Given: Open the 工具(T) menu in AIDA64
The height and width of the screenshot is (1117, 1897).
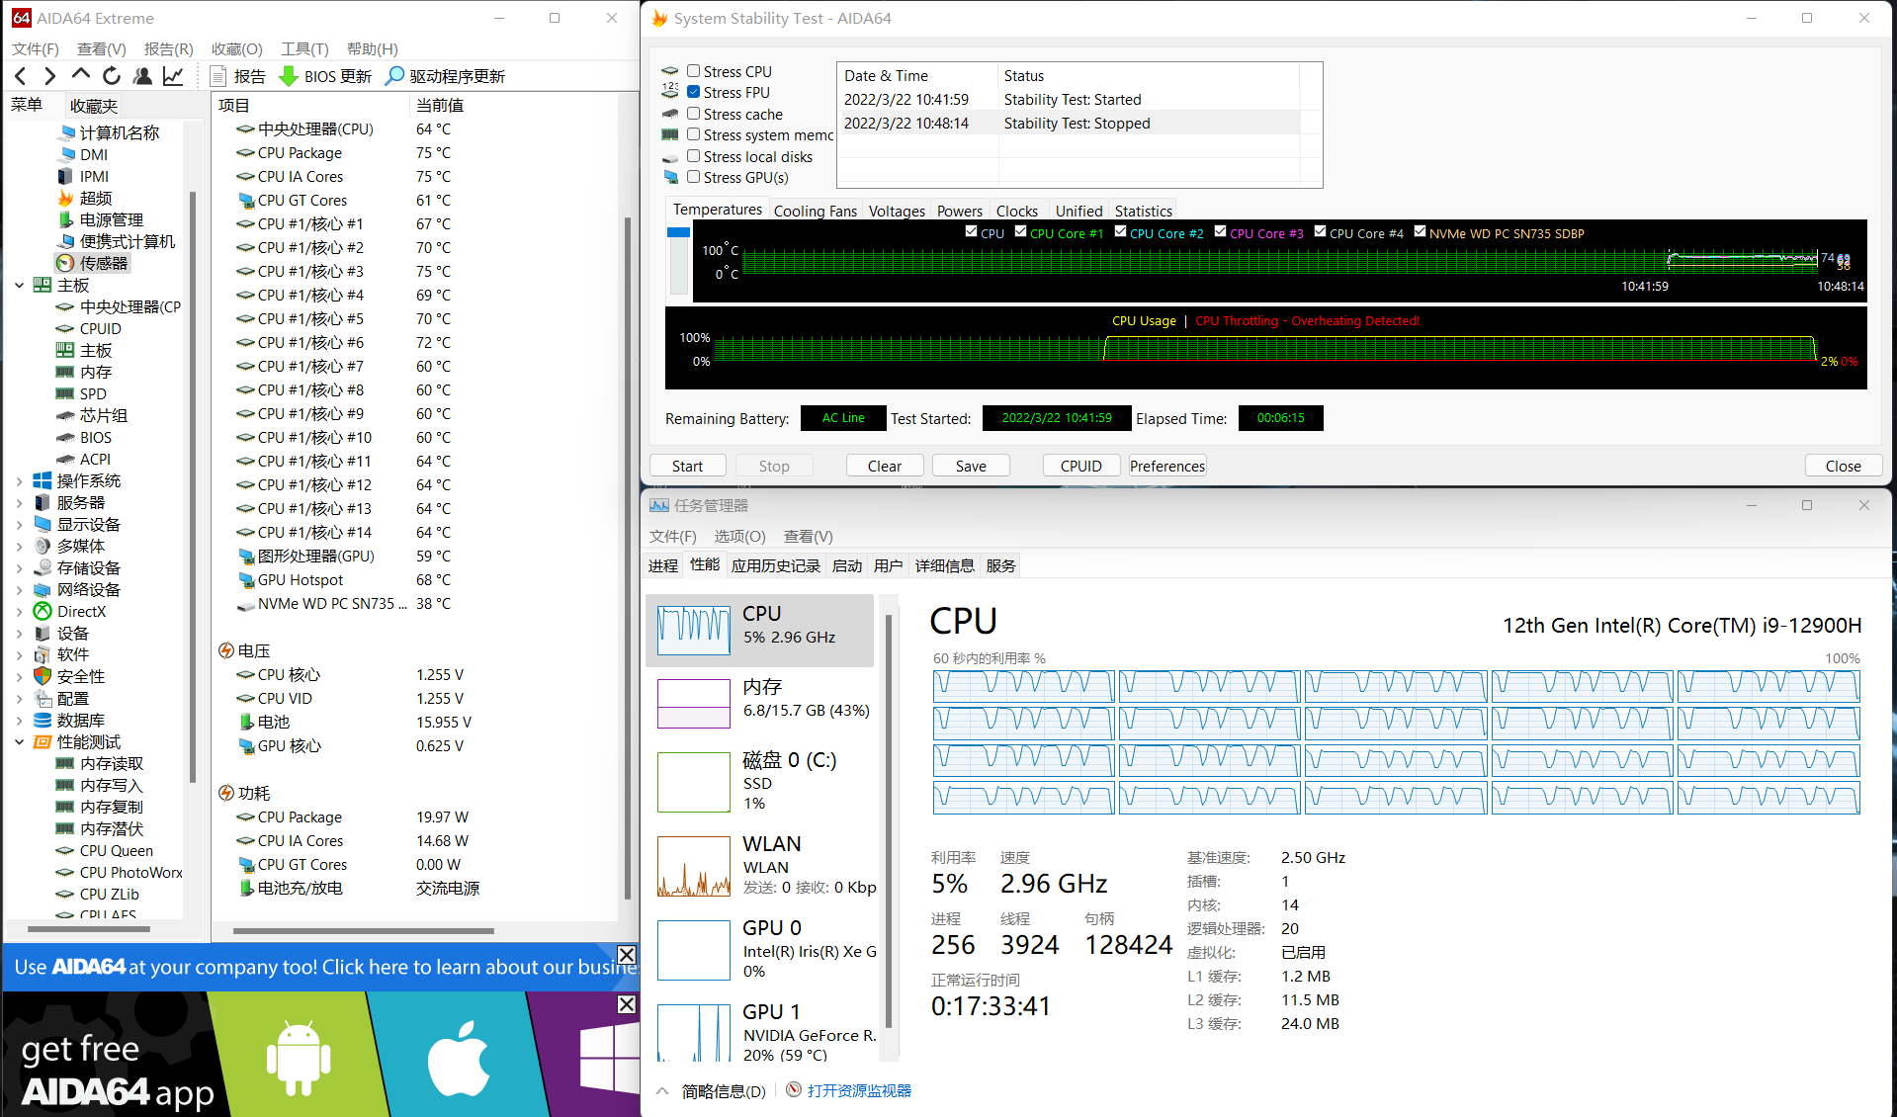Looking at the screenshot, I should point(304,48).
